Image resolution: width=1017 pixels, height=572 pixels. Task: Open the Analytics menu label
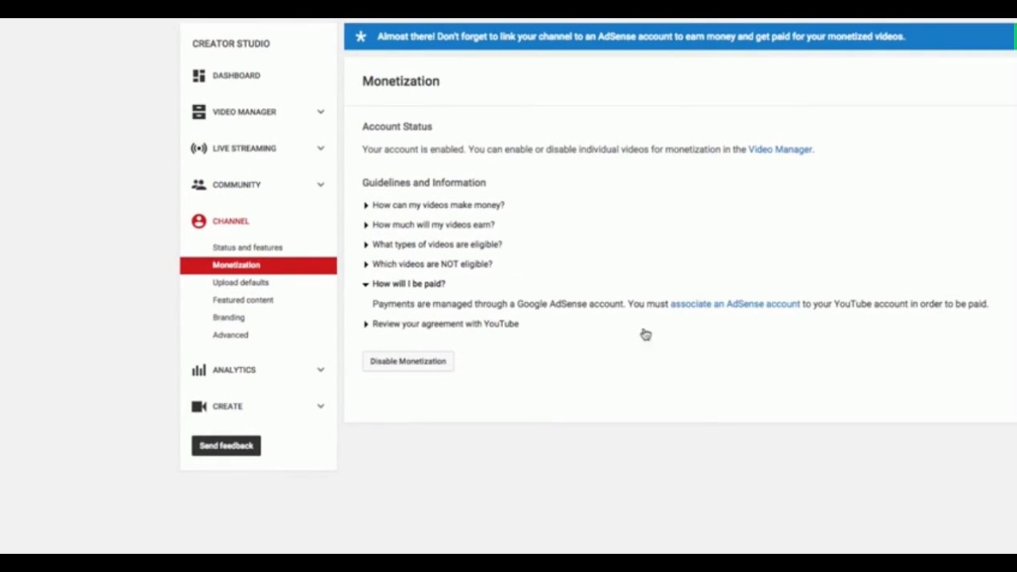234,370
